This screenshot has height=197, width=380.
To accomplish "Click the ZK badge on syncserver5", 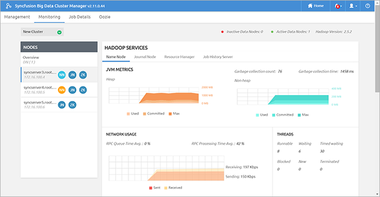I will click(x=72, y=105).
